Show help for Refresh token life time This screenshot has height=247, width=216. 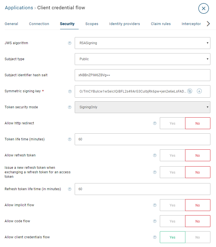click(70, 189)
